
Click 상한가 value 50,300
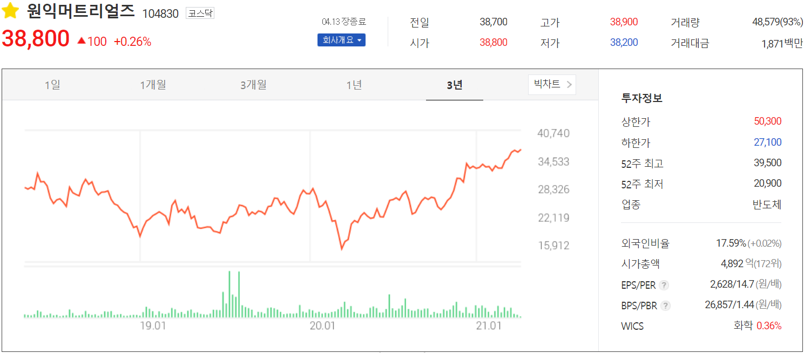pos(768,121)
